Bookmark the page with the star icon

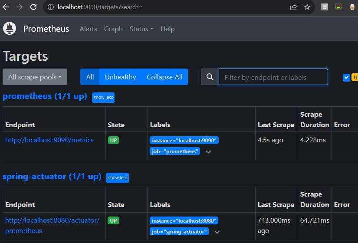pyautogui.click(x=307, y=7)
